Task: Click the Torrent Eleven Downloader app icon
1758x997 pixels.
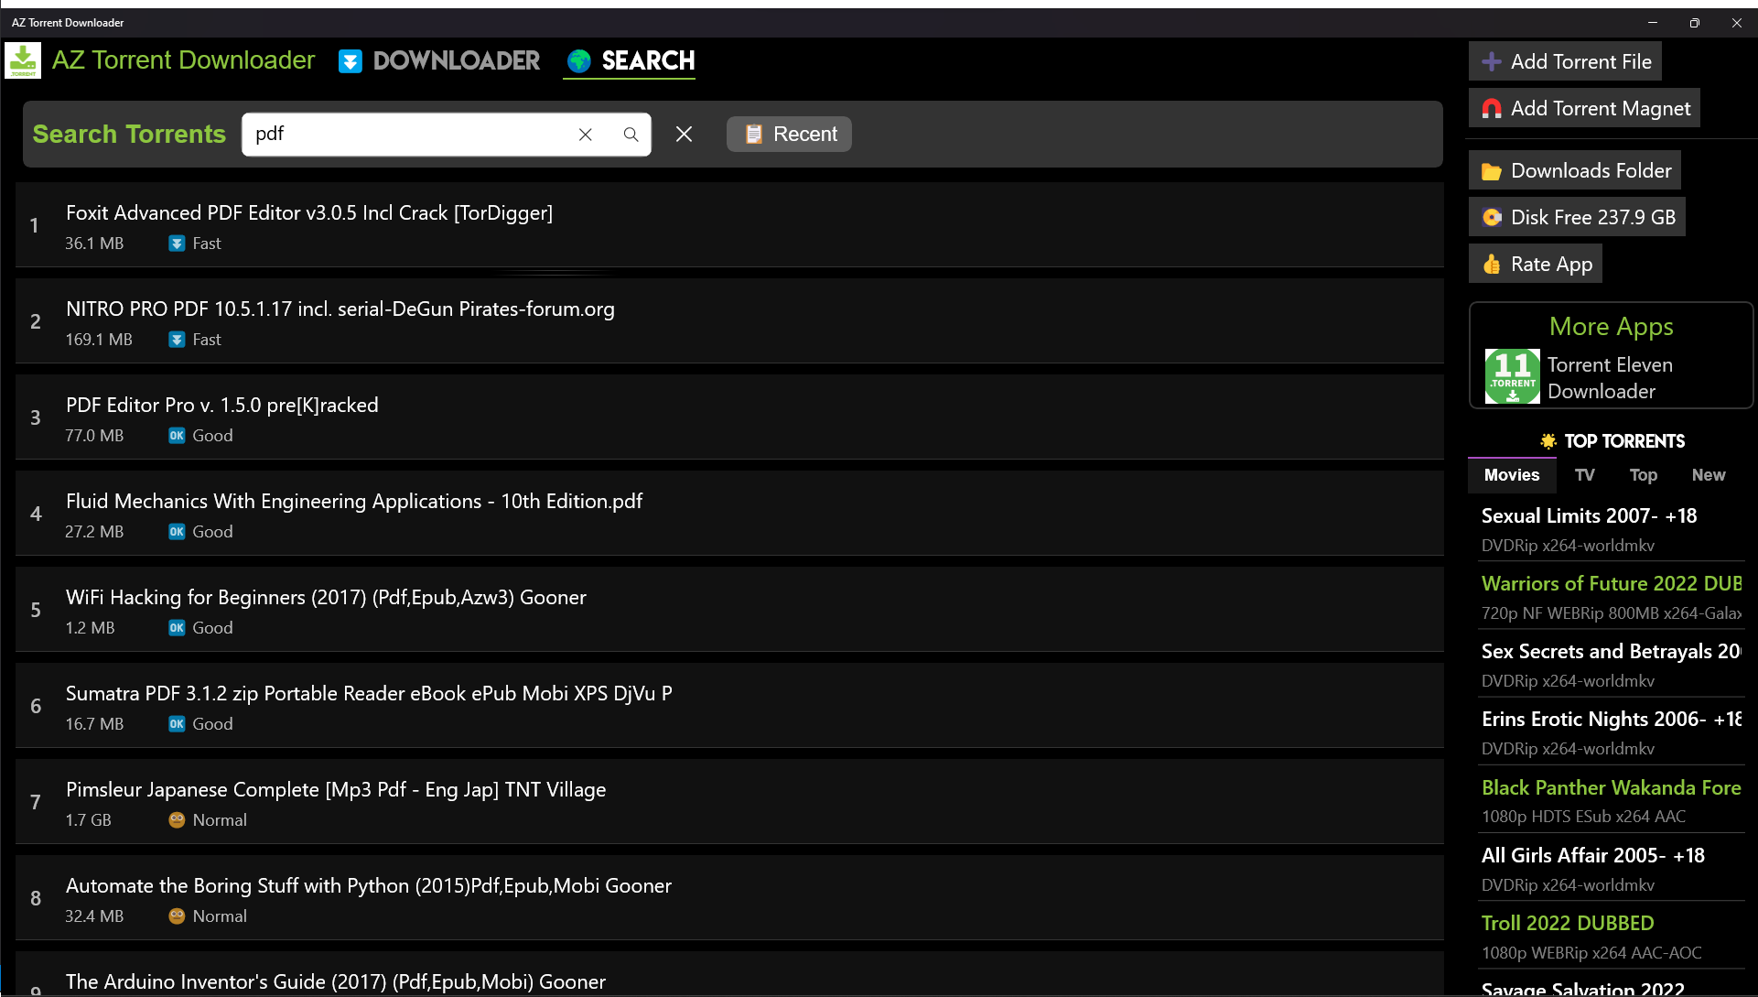Action: point(1512,376)
